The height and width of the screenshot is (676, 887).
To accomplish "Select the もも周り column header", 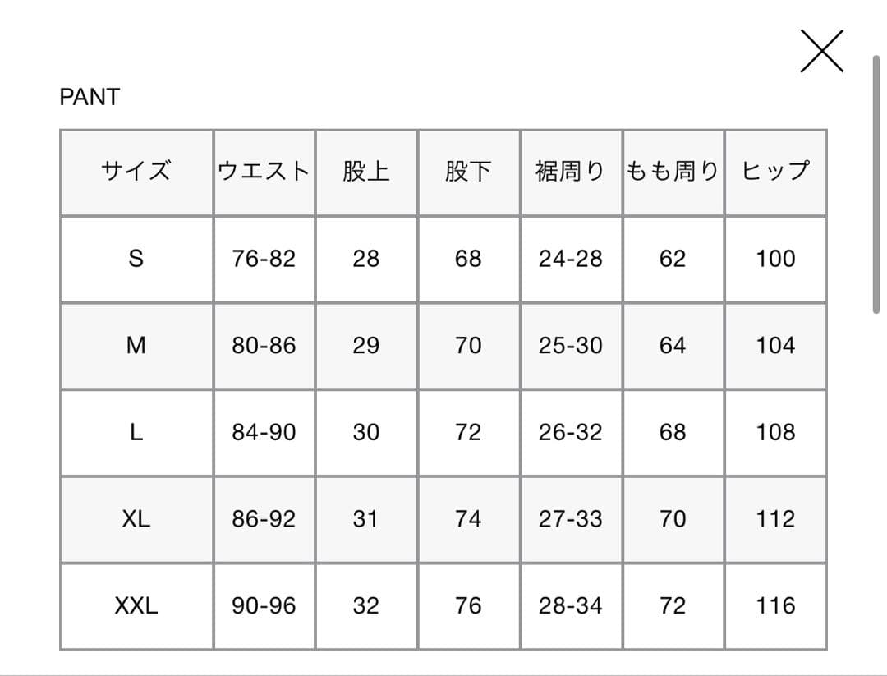I will click(x=673, y=171).
